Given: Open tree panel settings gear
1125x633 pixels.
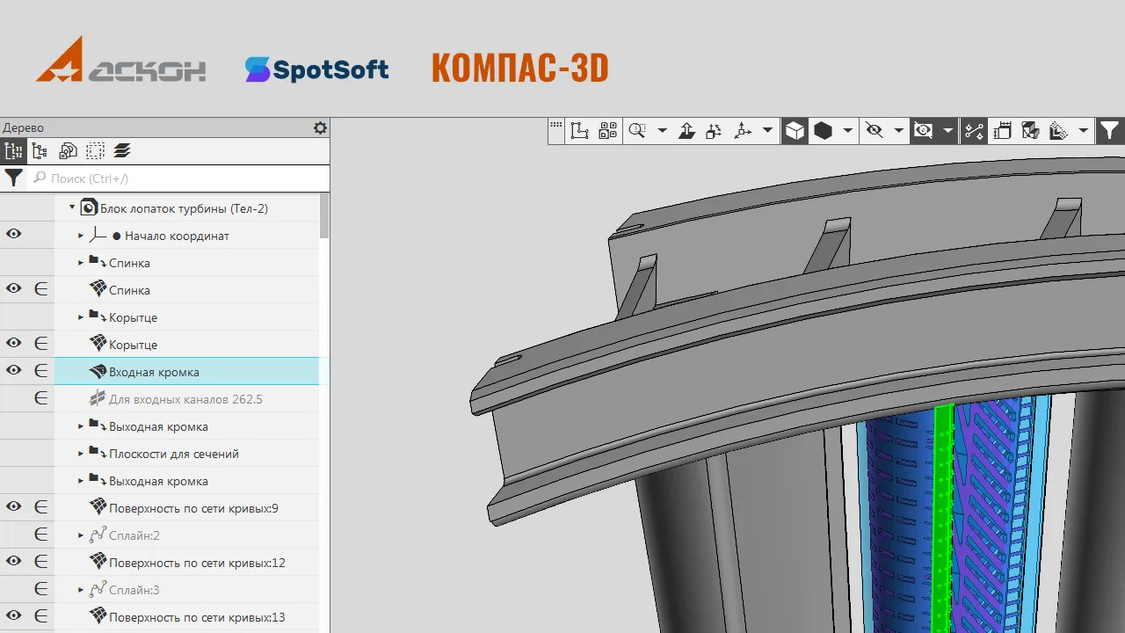Looking at the screenshot, I should pyautogui.click(x=320, y=127).
